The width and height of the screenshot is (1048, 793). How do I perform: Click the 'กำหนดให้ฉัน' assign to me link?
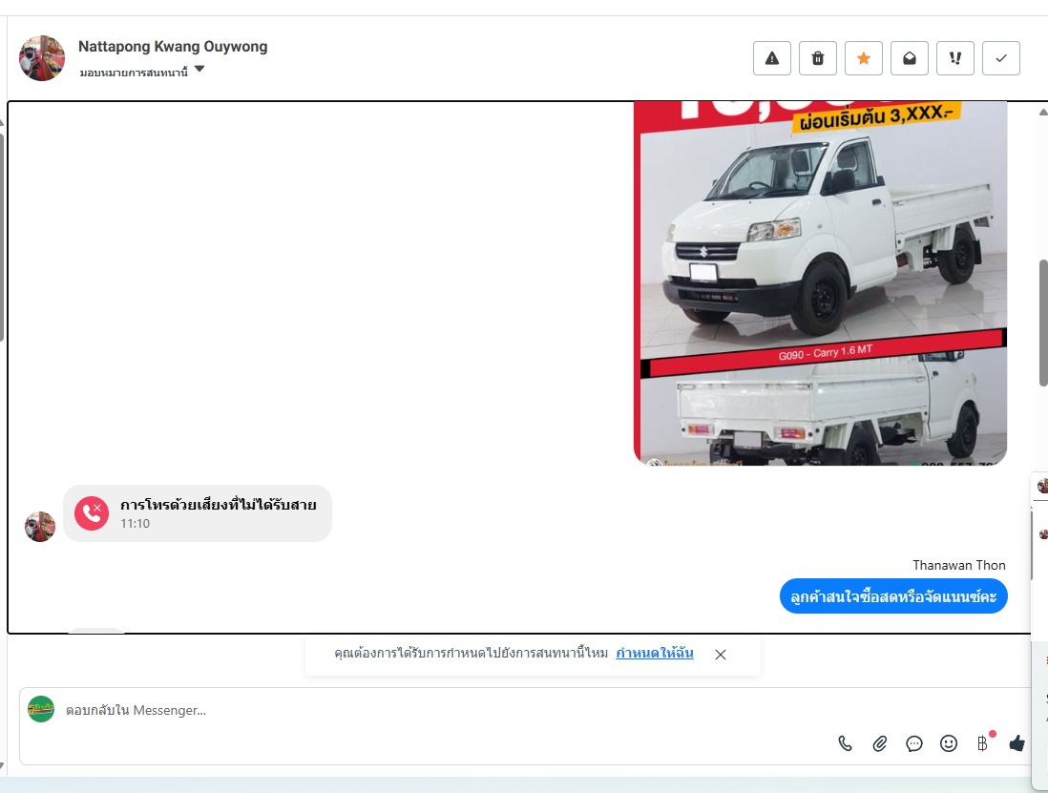coord(655,653)
